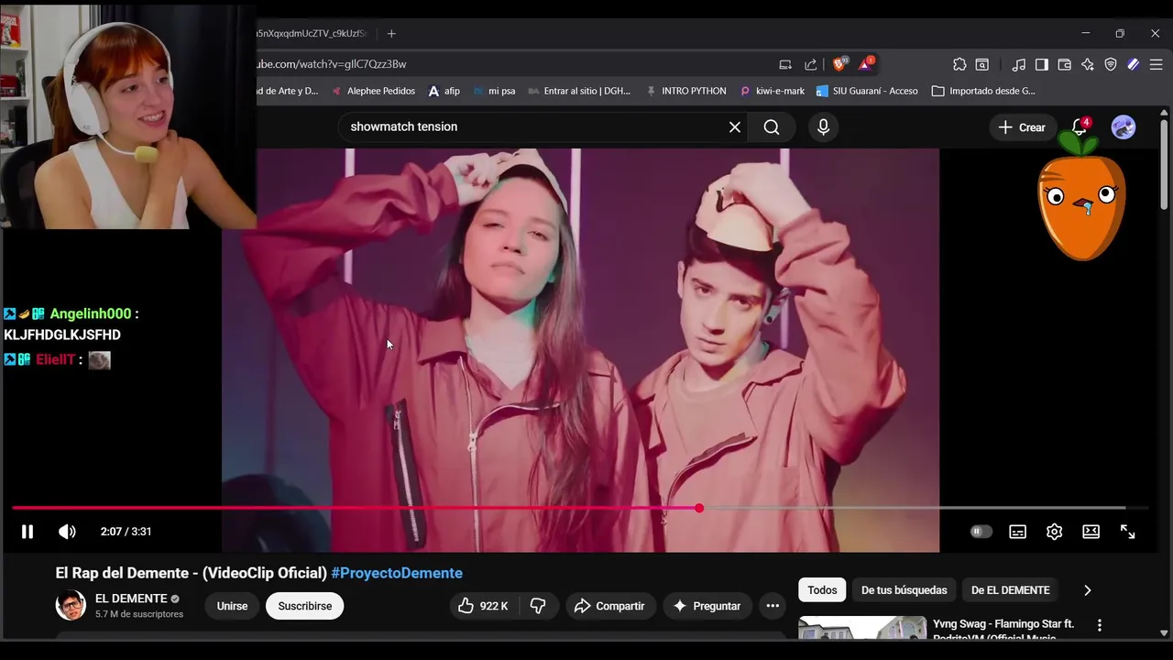Viewport: 1173px width, 660px height.
Task: Open the EL DEMENTE channel name link
Action: coord(131,599)
